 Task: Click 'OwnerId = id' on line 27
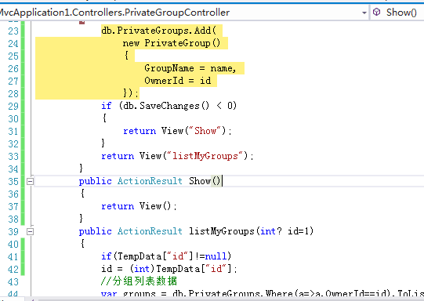point(177,81)
